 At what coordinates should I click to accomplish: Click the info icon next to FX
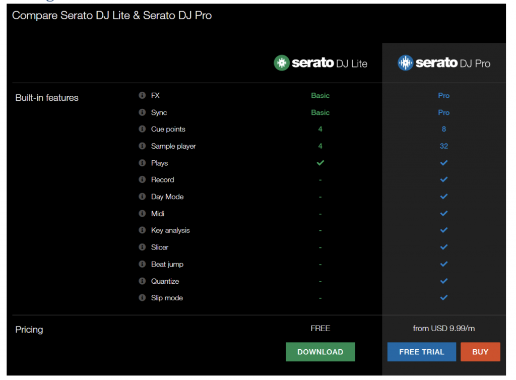tap(142, 95)
